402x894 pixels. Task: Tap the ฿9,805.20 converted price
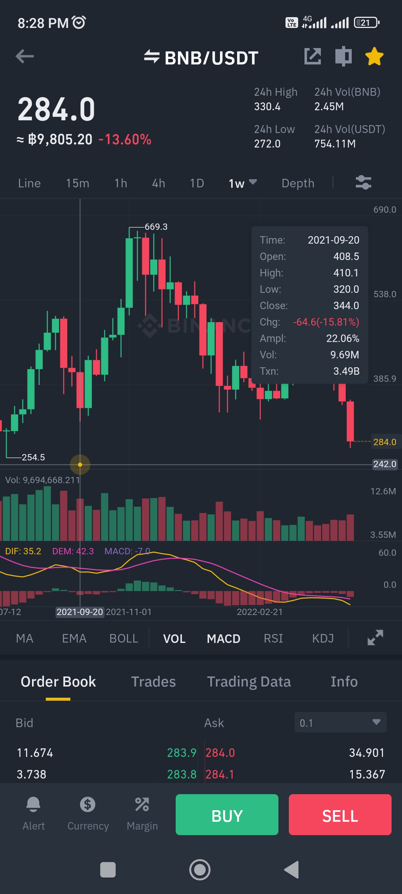point(60,140)
